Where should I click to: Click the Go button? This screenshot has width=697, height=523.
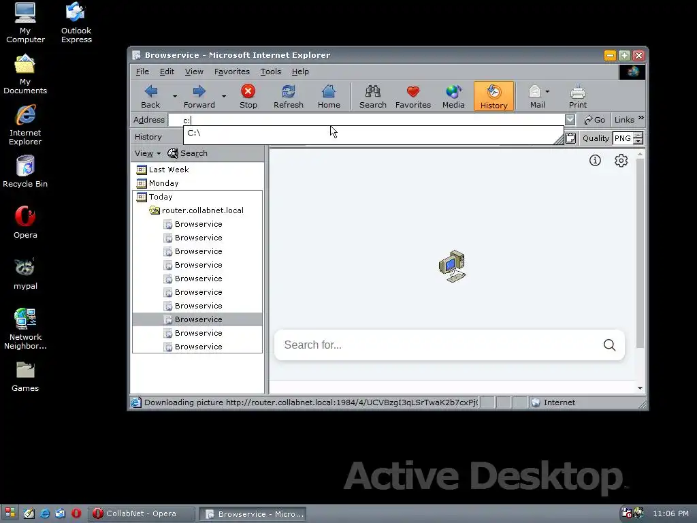click(x=594, y=120)
